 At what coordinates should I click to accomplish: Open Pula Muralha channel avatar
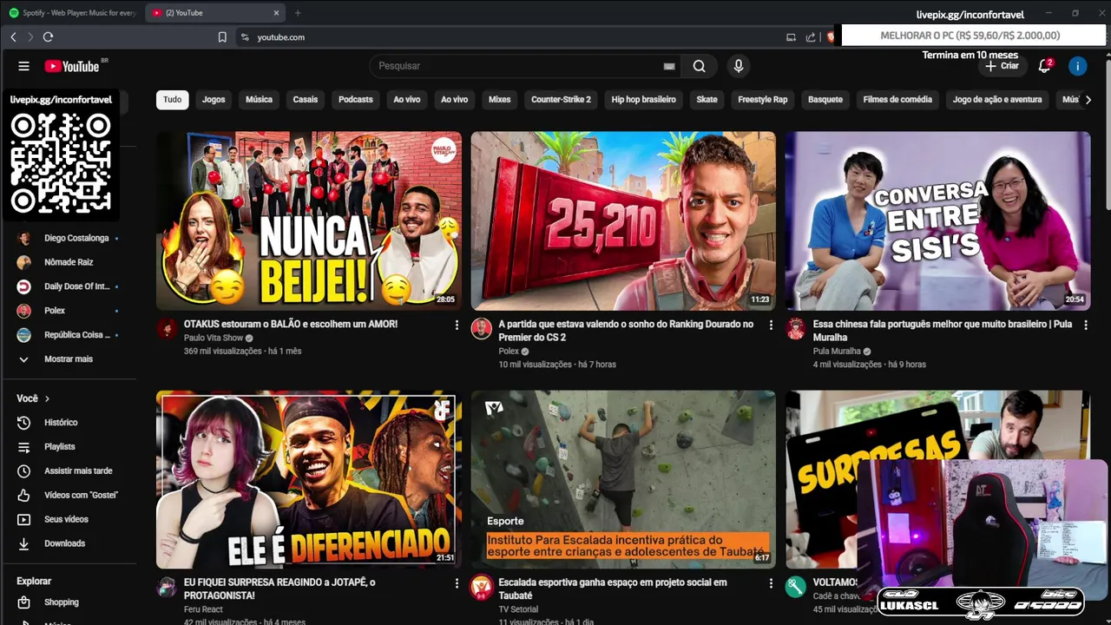click(796, 328)
